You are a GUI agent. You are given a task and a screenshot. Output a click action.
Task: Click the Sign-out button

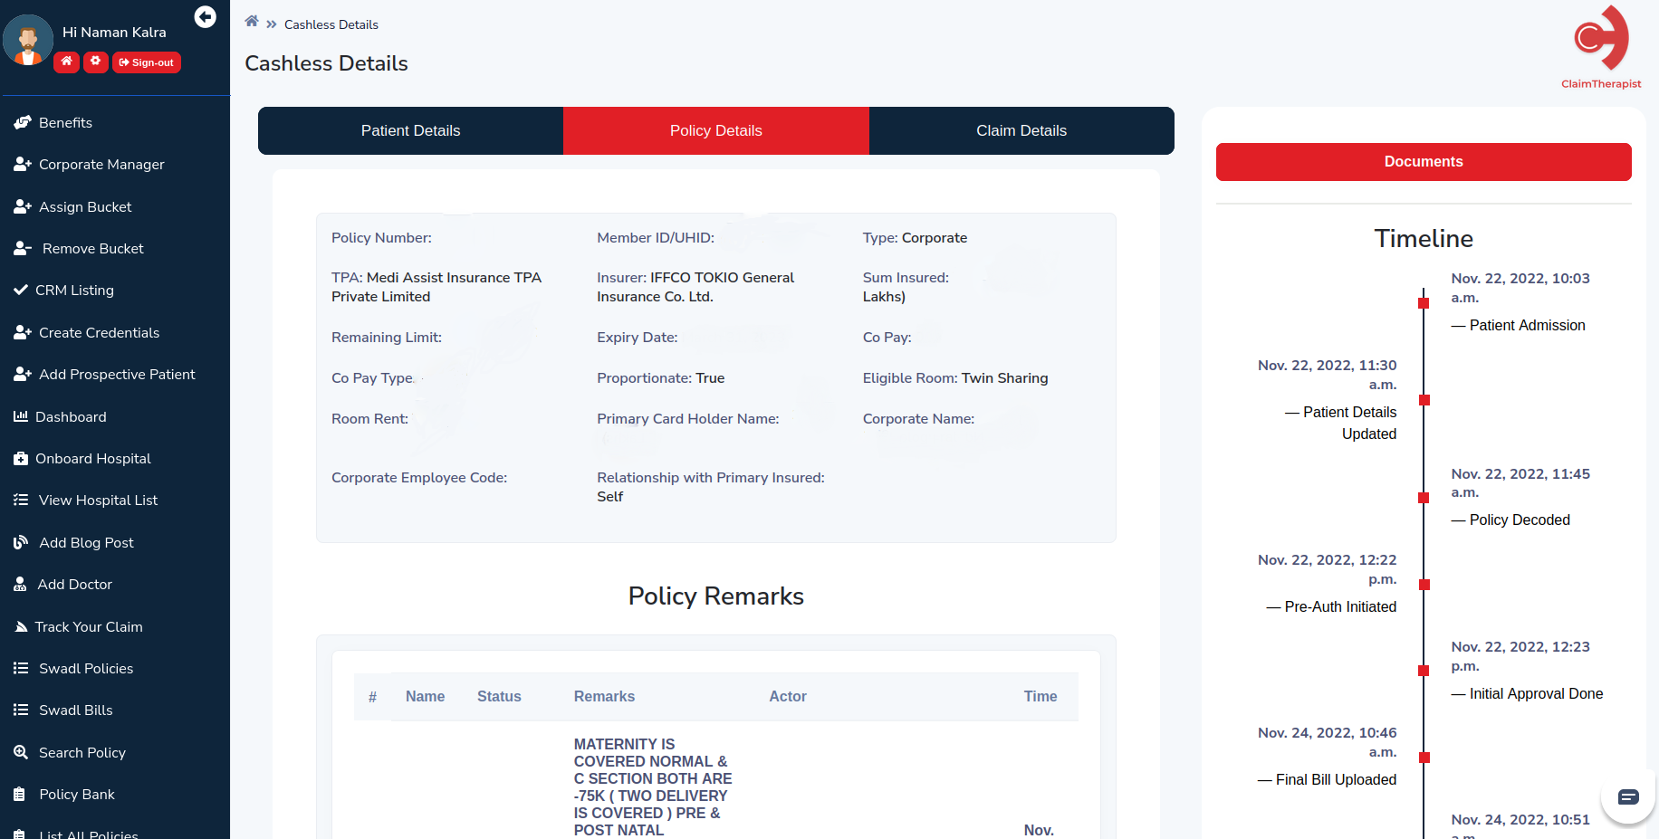[147, 62]
